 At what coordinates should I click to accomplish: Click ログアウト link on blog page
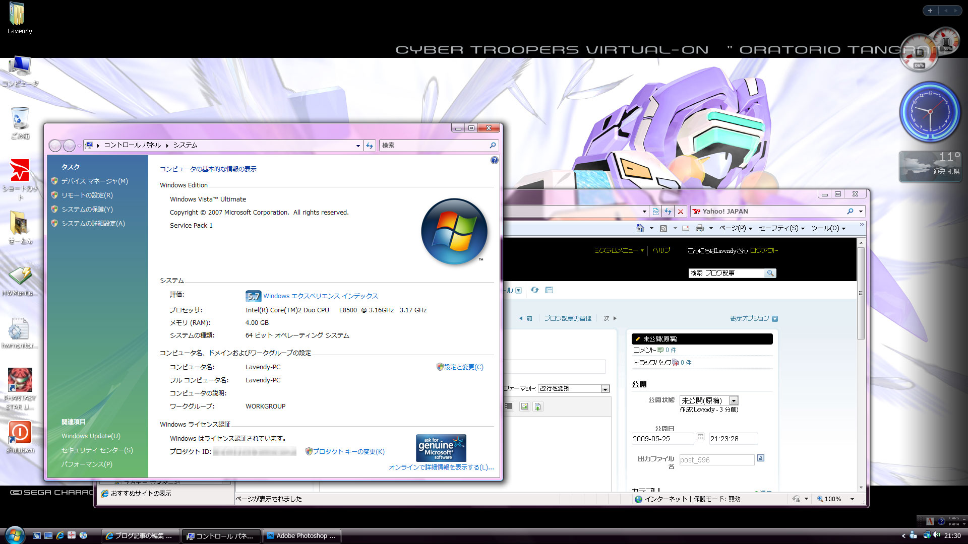click(x=764, y=250)
